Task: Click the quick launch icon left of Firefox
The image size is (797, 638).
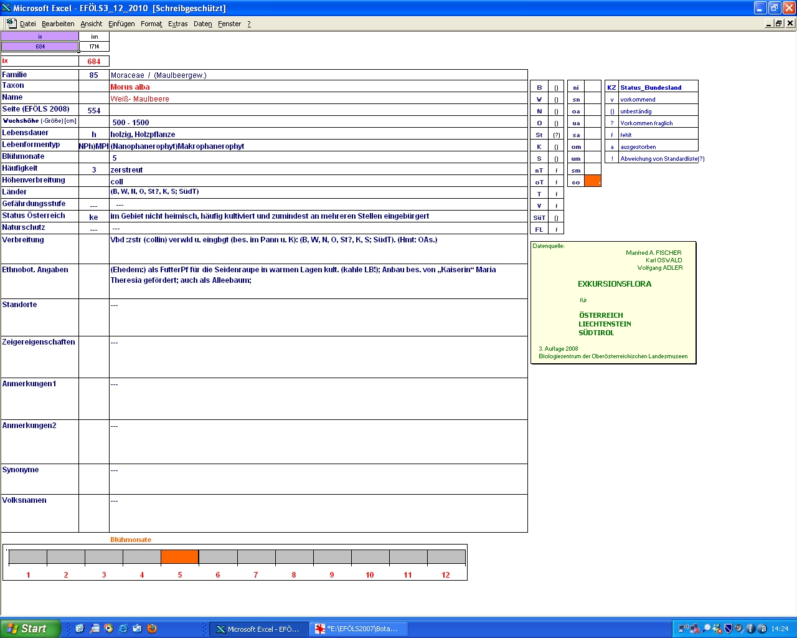Action: pos(138,629)
